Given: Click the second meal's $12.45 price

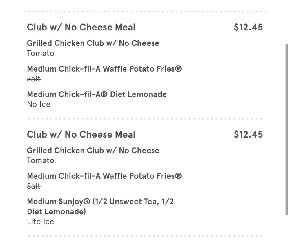Looking at the screenshot, I should pos(248,134).
